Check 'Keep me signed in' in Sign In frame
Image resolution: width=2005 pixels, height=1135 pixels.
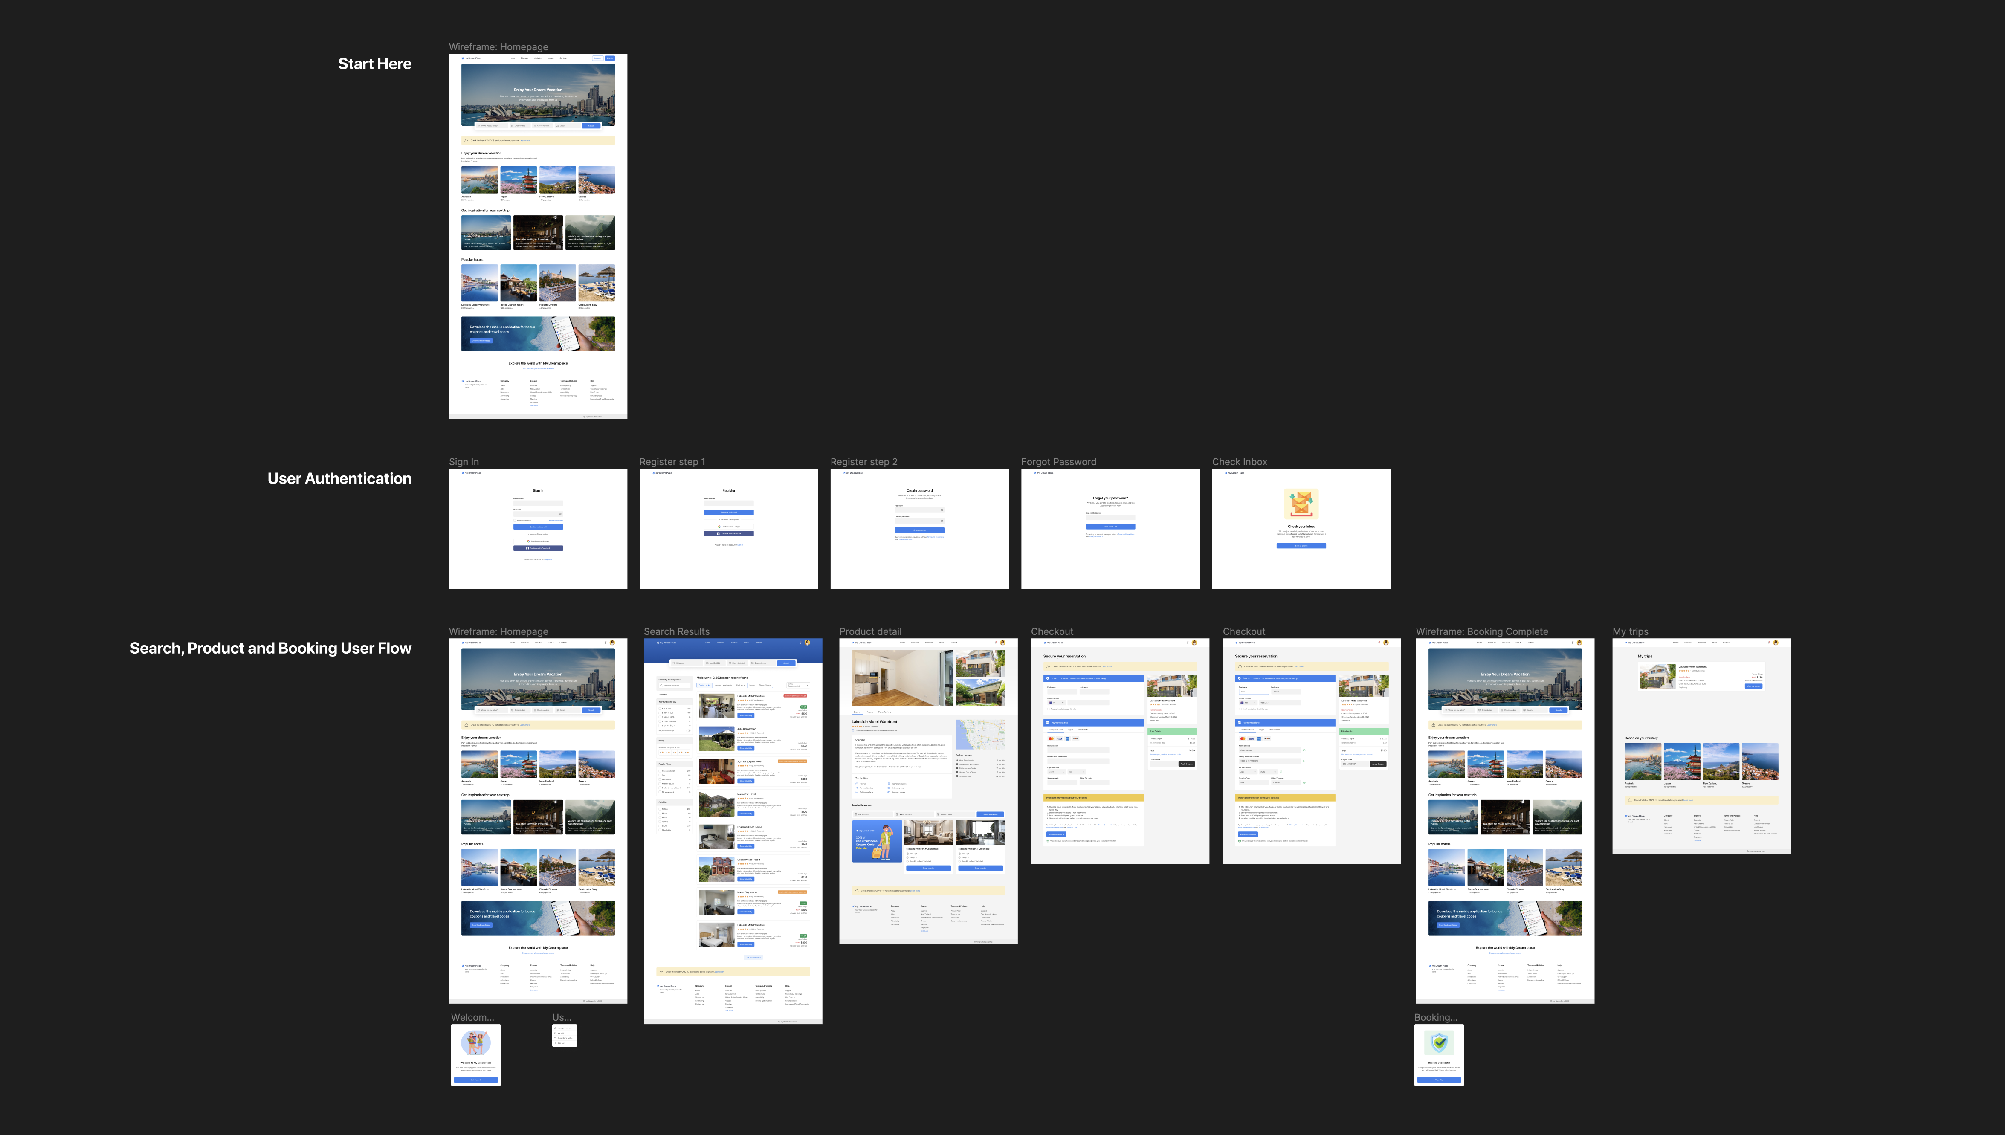(515, 521)
